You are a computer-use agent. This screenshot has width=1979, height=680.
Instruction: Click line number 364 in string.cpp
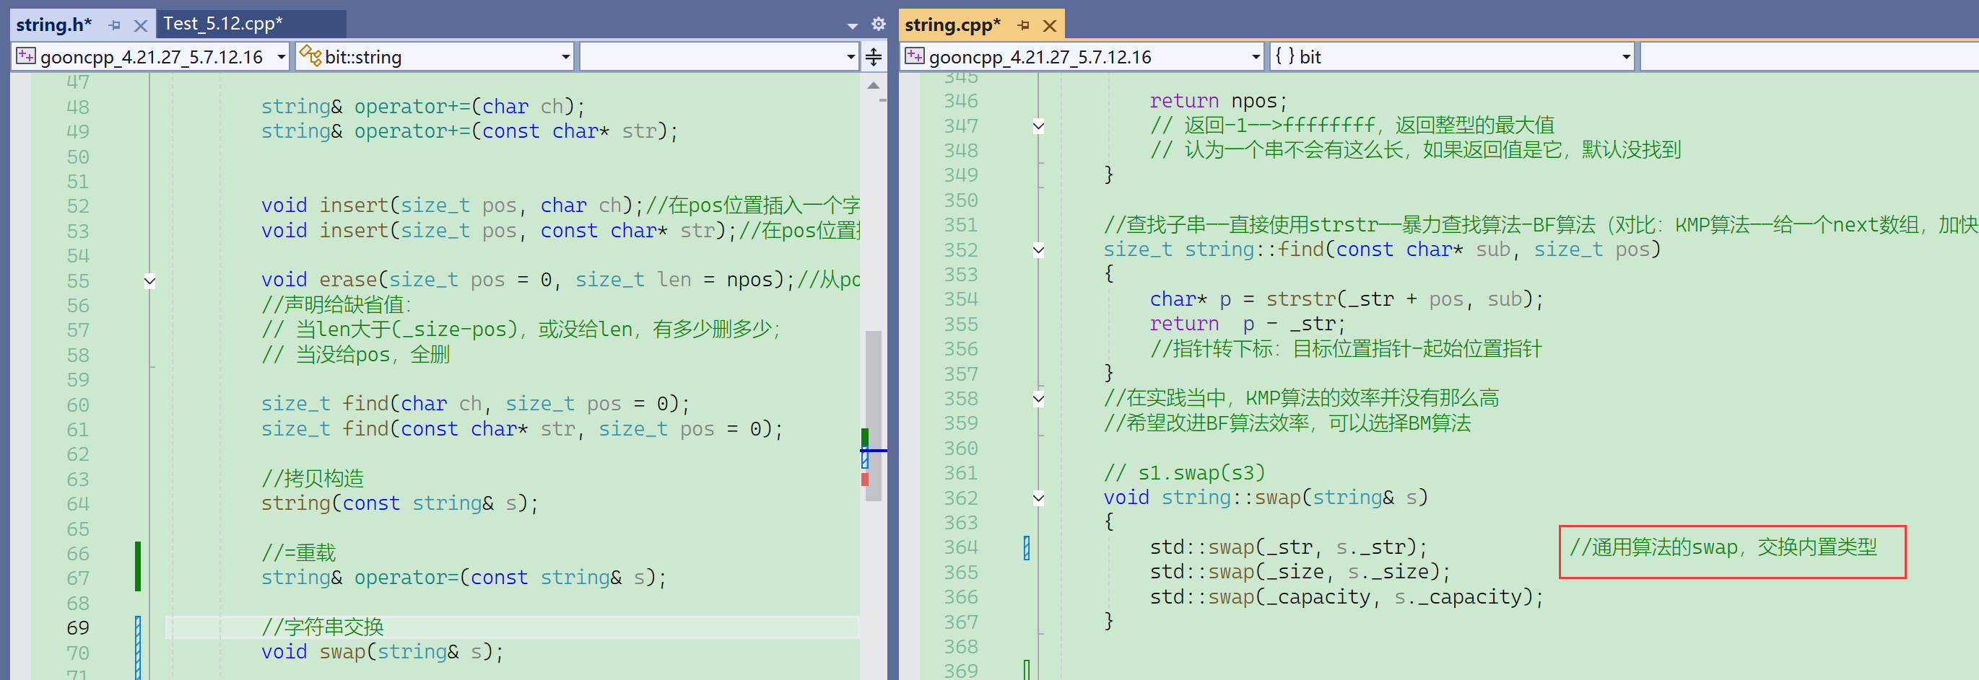(x=961, y=547)
